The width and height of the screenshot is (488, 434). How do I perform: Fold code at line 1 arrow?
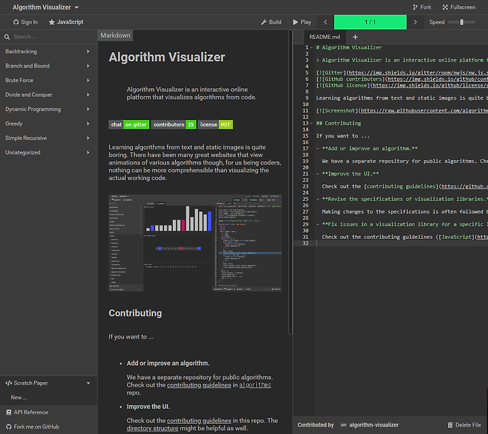pos(312,47)
